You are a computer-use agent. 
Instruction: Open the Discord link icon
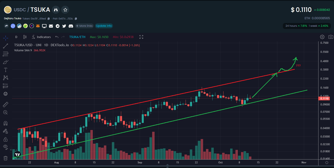pyautogui.click(x=71, y=26)
